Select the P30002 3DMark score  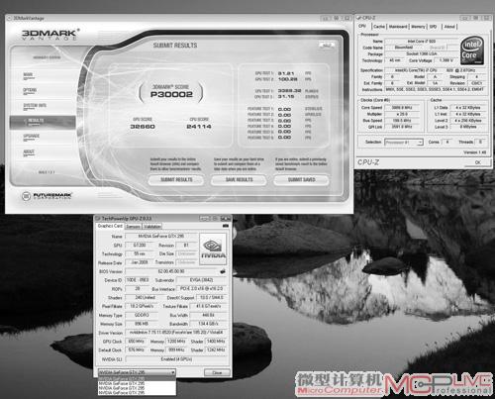(x=171, y=94)
